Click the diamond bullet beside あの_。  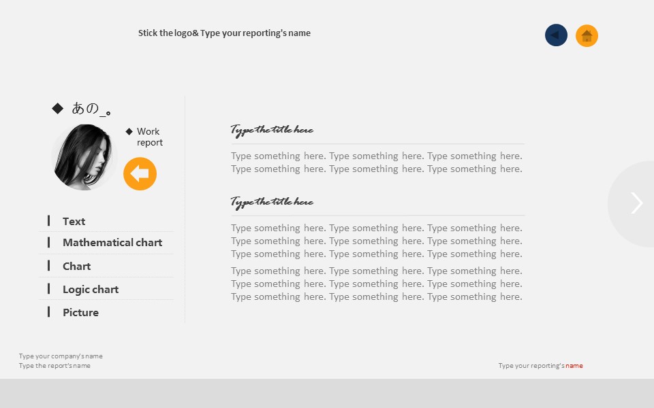pos(58,108)
